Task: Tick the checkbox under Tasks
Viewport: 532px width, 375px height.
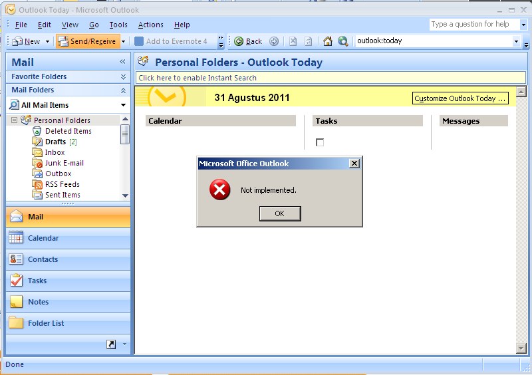Action: [320, 142]
